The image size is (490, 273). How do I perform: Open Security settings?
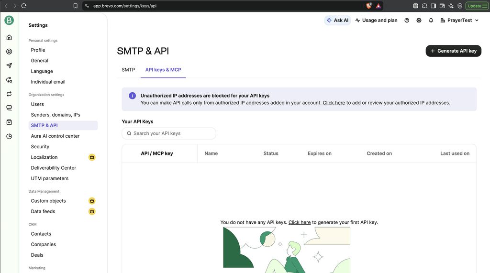[40, 147]
